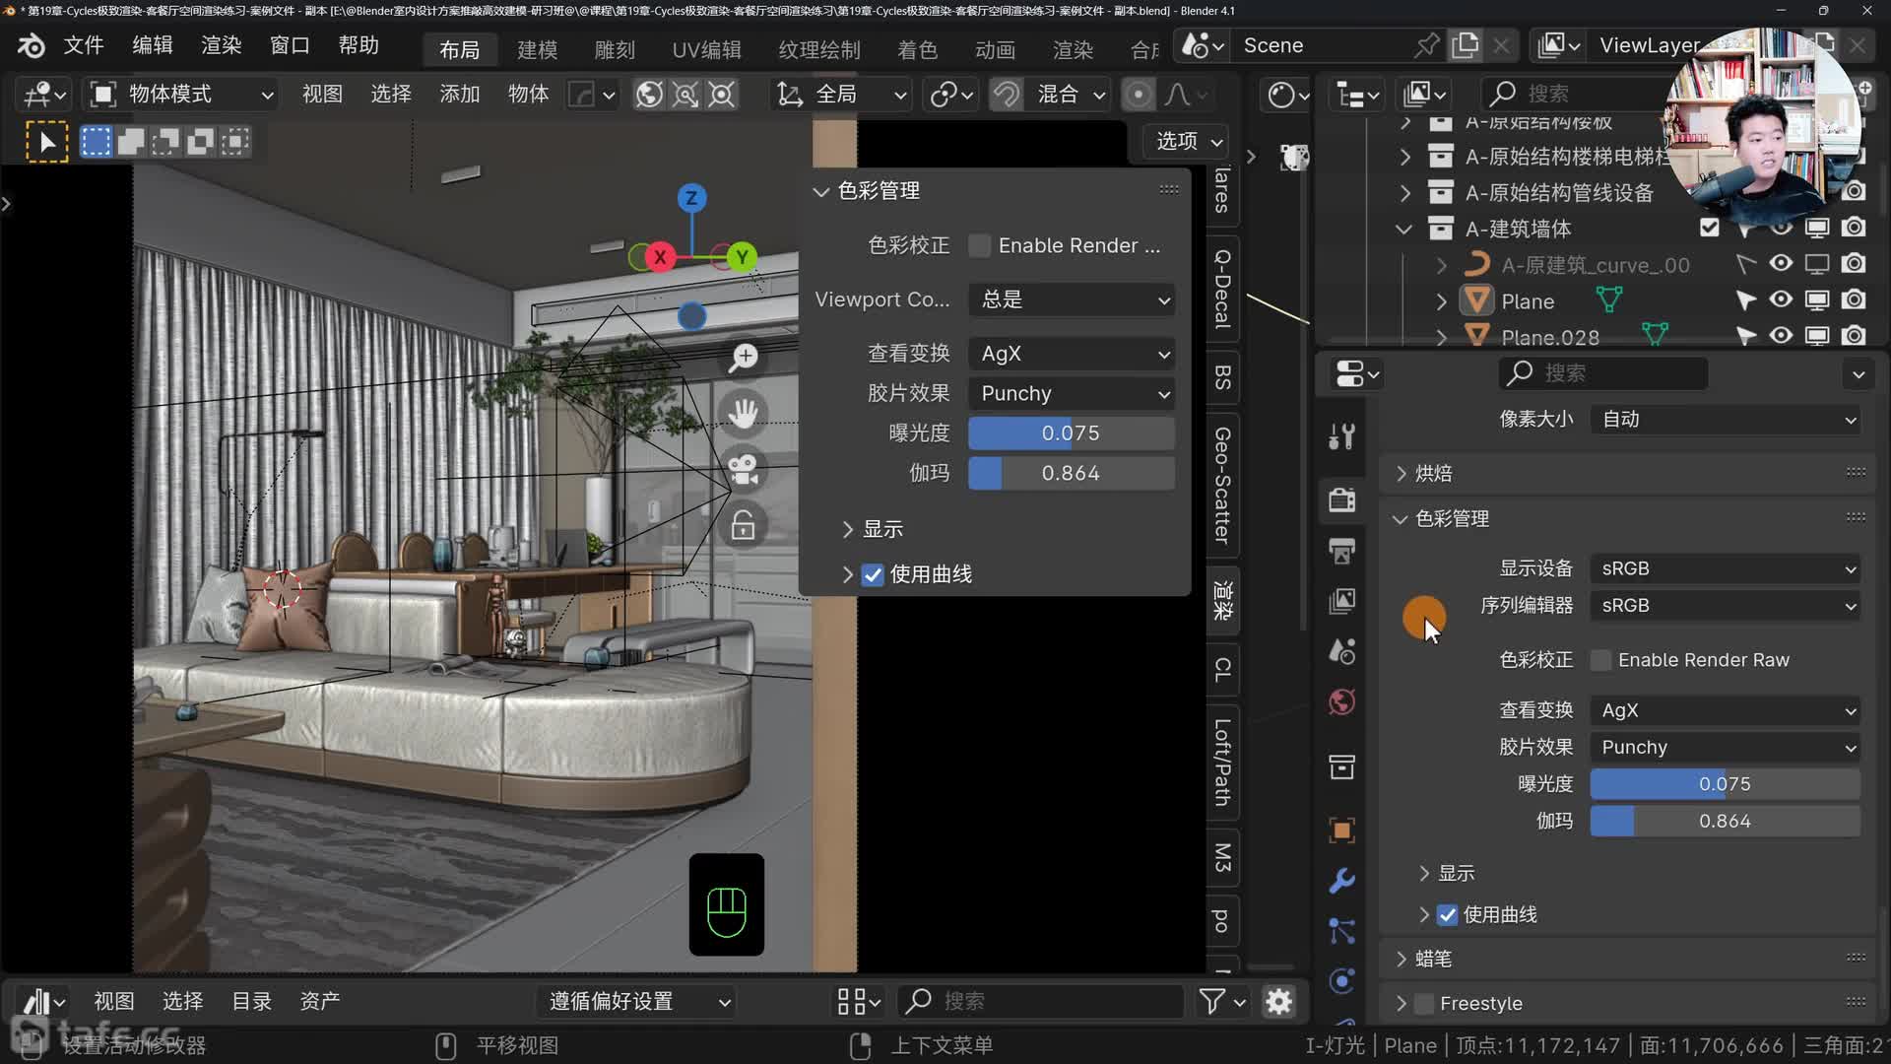Click the 曝光度 slider in sidebar panel
This screenshot has width=1891, height=1064.
pos(1071,433)
